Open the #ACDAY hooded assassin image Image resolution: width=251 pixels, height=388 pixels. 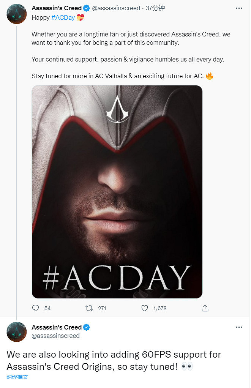tap(117, 192)
